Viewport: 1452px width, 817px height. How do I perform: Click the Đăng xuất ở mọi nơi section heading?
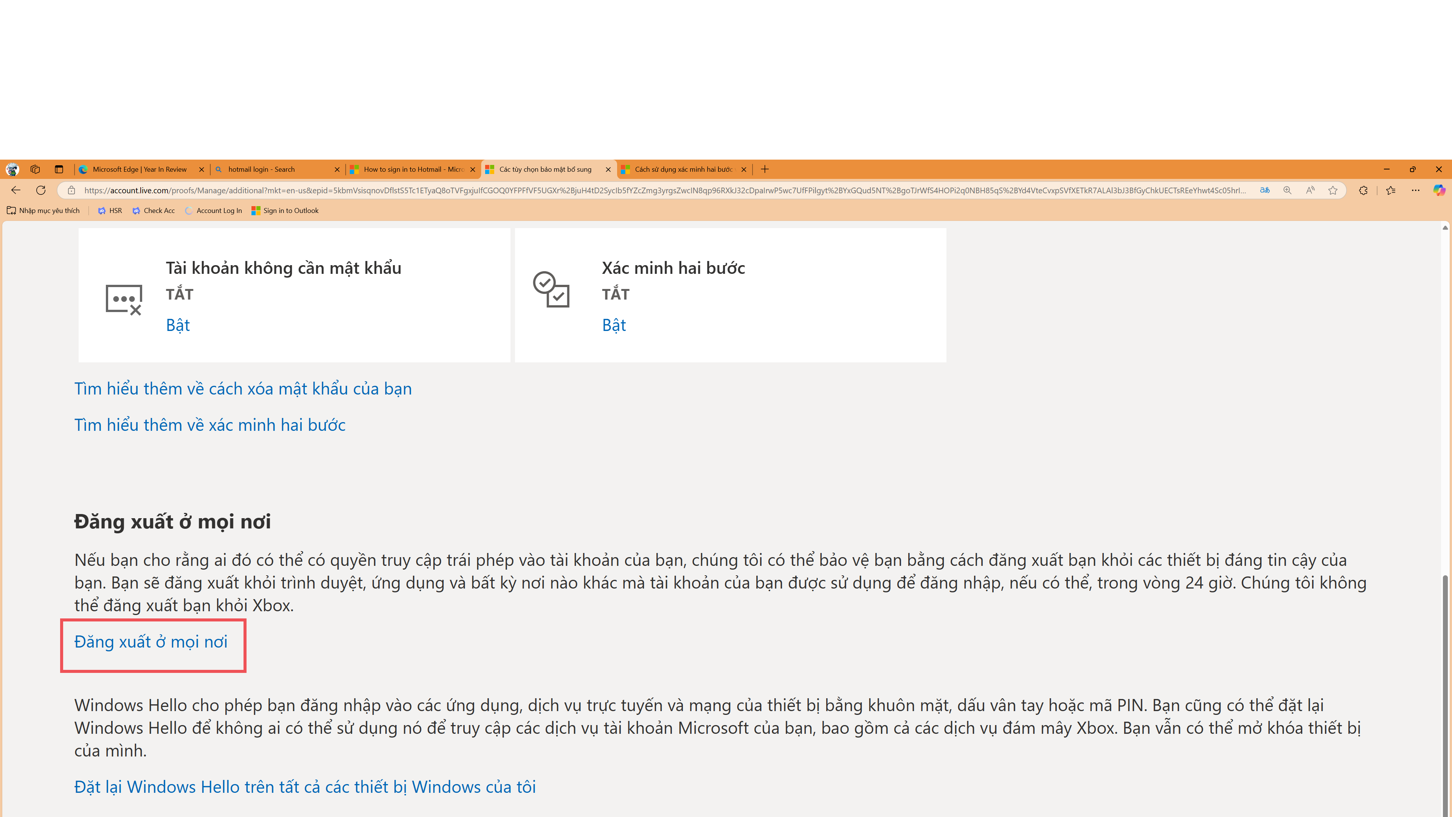[172, 522]
